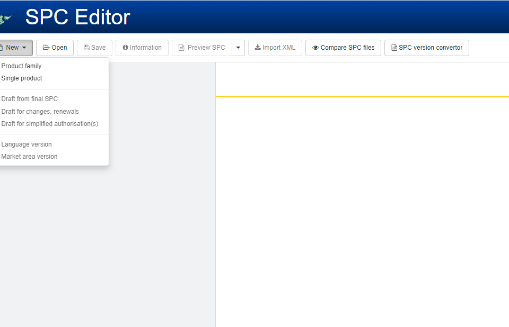The image size is (509, 327).
Task: Click the floppy disk Save icon
Action: coord(86,48)
